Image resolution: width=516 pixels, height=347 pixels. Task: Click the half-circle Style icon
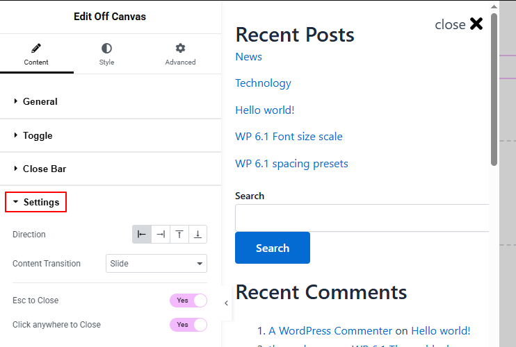click(x=106, y=49)
